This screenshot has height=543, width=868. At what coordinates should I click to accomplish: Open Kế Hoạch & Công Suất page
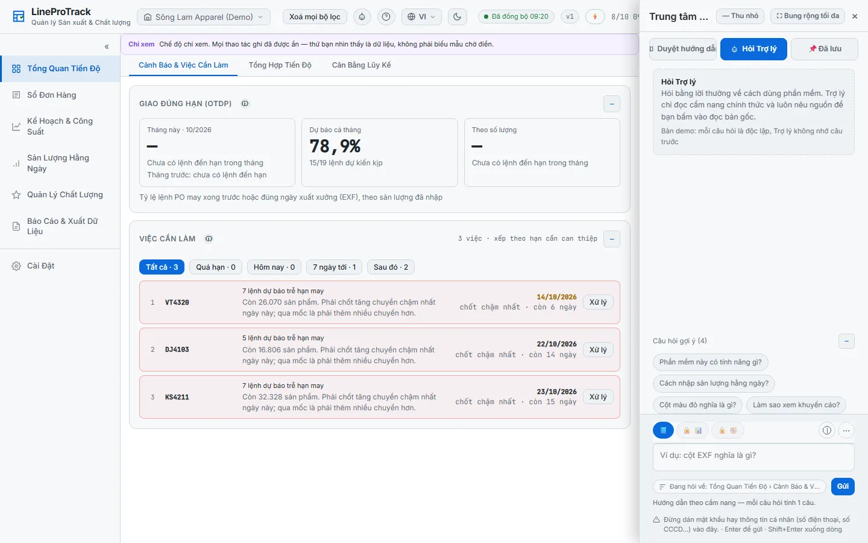click(x=60, y=126)
